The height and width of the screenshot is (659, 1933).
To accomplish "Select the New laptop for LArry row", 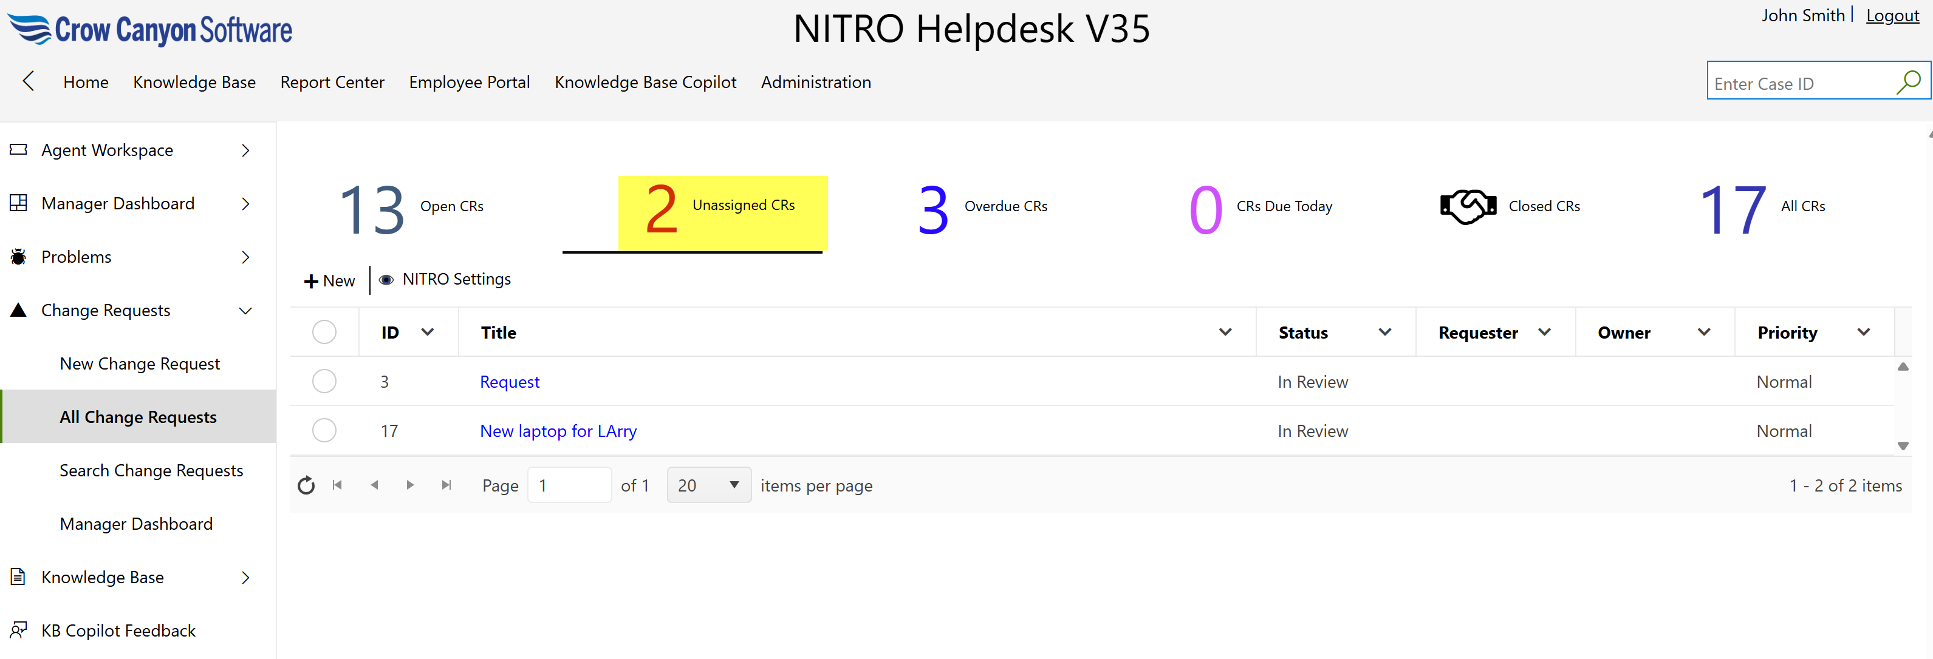I will pyautogui.click(x=324, y=430).
